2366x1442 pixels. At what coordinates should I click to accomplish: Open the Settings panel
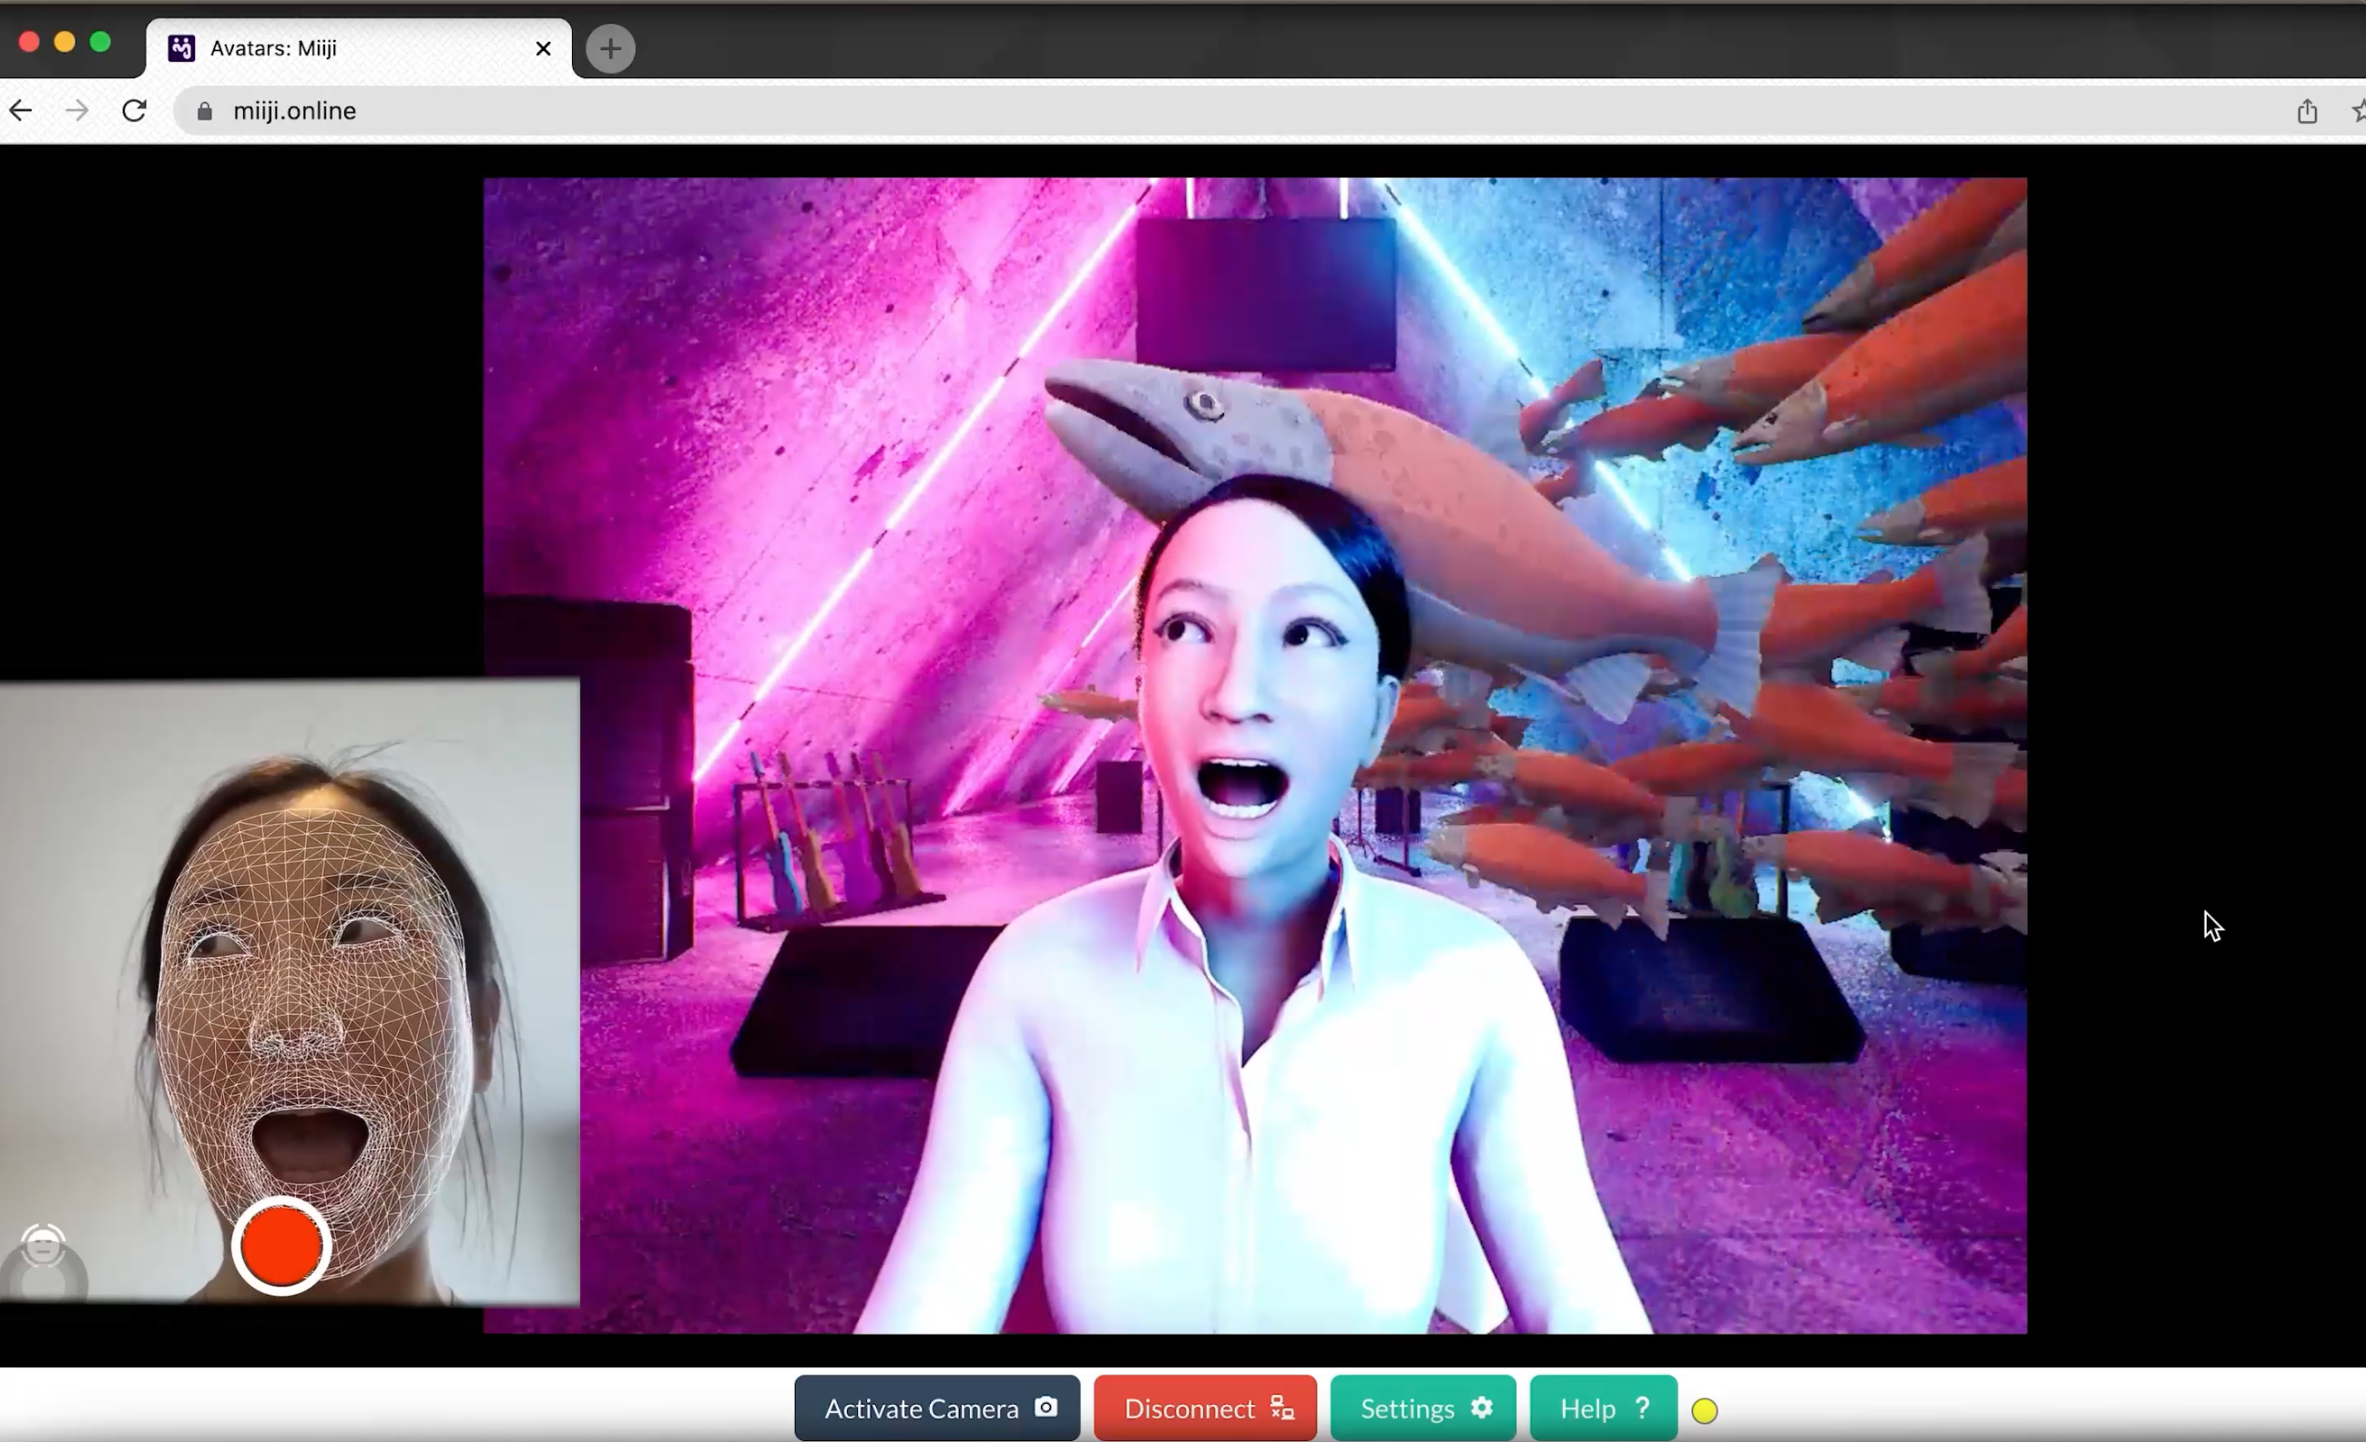point(1423,1408)
